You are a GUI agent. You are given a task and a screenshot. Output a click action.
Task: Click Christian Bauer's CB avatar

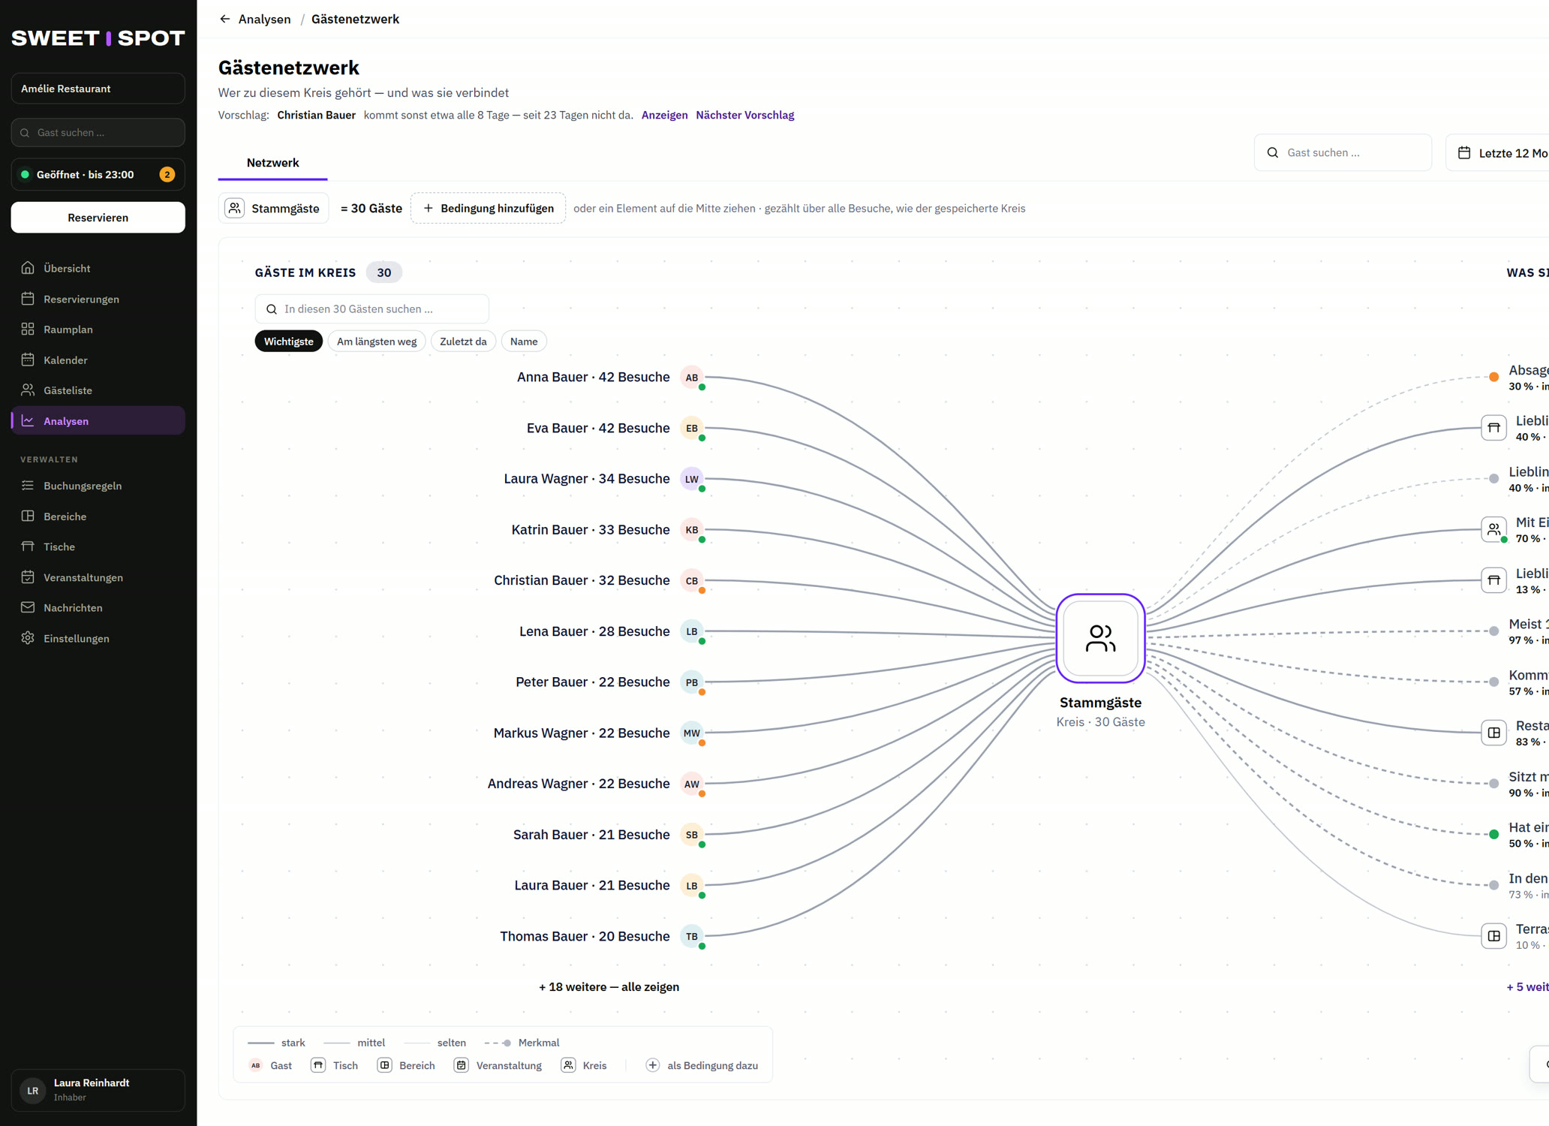pyautogui.click(x=691, y=580)
